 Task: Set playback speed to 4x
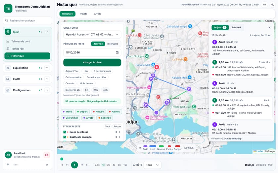click(114, 165)
